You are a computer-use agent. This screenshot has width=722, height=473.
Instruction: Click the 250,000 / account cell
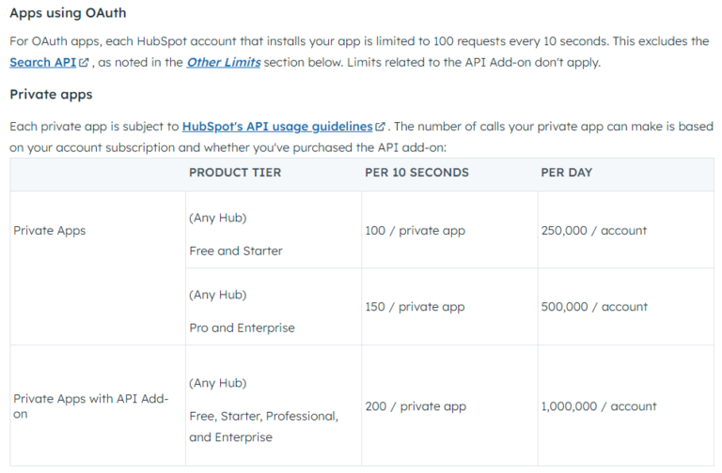[626, 230]
